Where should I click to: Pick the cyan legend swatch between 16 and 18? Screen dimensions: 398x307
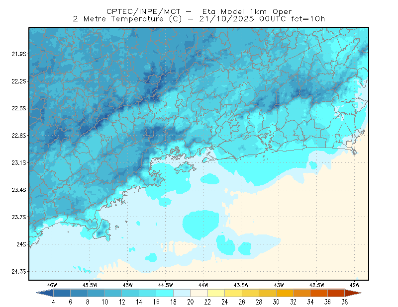165,293
